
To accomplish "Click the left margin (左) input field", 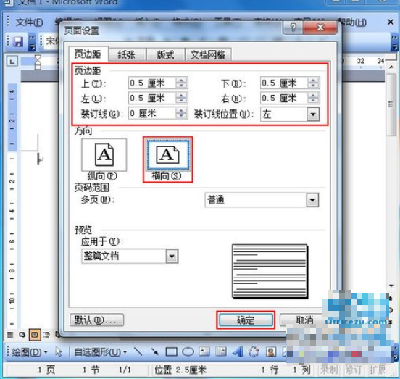I will coord(151,99).
